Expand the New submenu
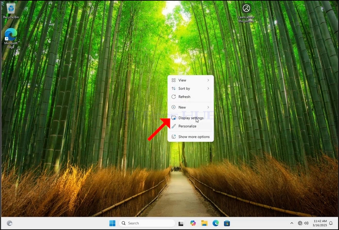Viewport: 339px width, 230px height. (191, 107)
